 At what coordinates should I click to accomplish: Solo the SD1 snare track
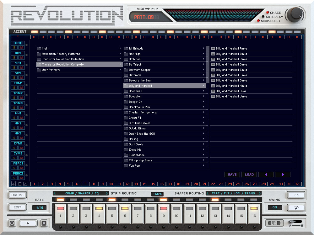14,67
